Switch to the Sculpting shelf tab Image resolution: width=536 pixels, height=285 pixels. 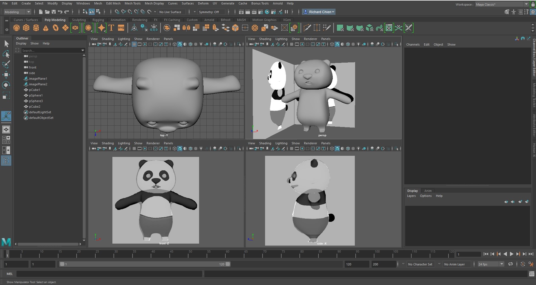[x=79, y=20]
